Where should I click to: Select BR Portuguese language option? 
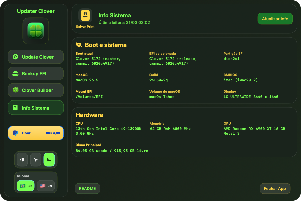(x=26, y=186)
